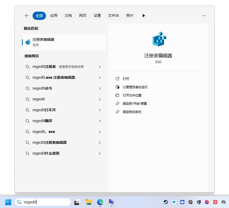The width and height of the screenshot is (229, 208).
Task: Choose 以管理员身份运行 option
Action: coord(135,87)
